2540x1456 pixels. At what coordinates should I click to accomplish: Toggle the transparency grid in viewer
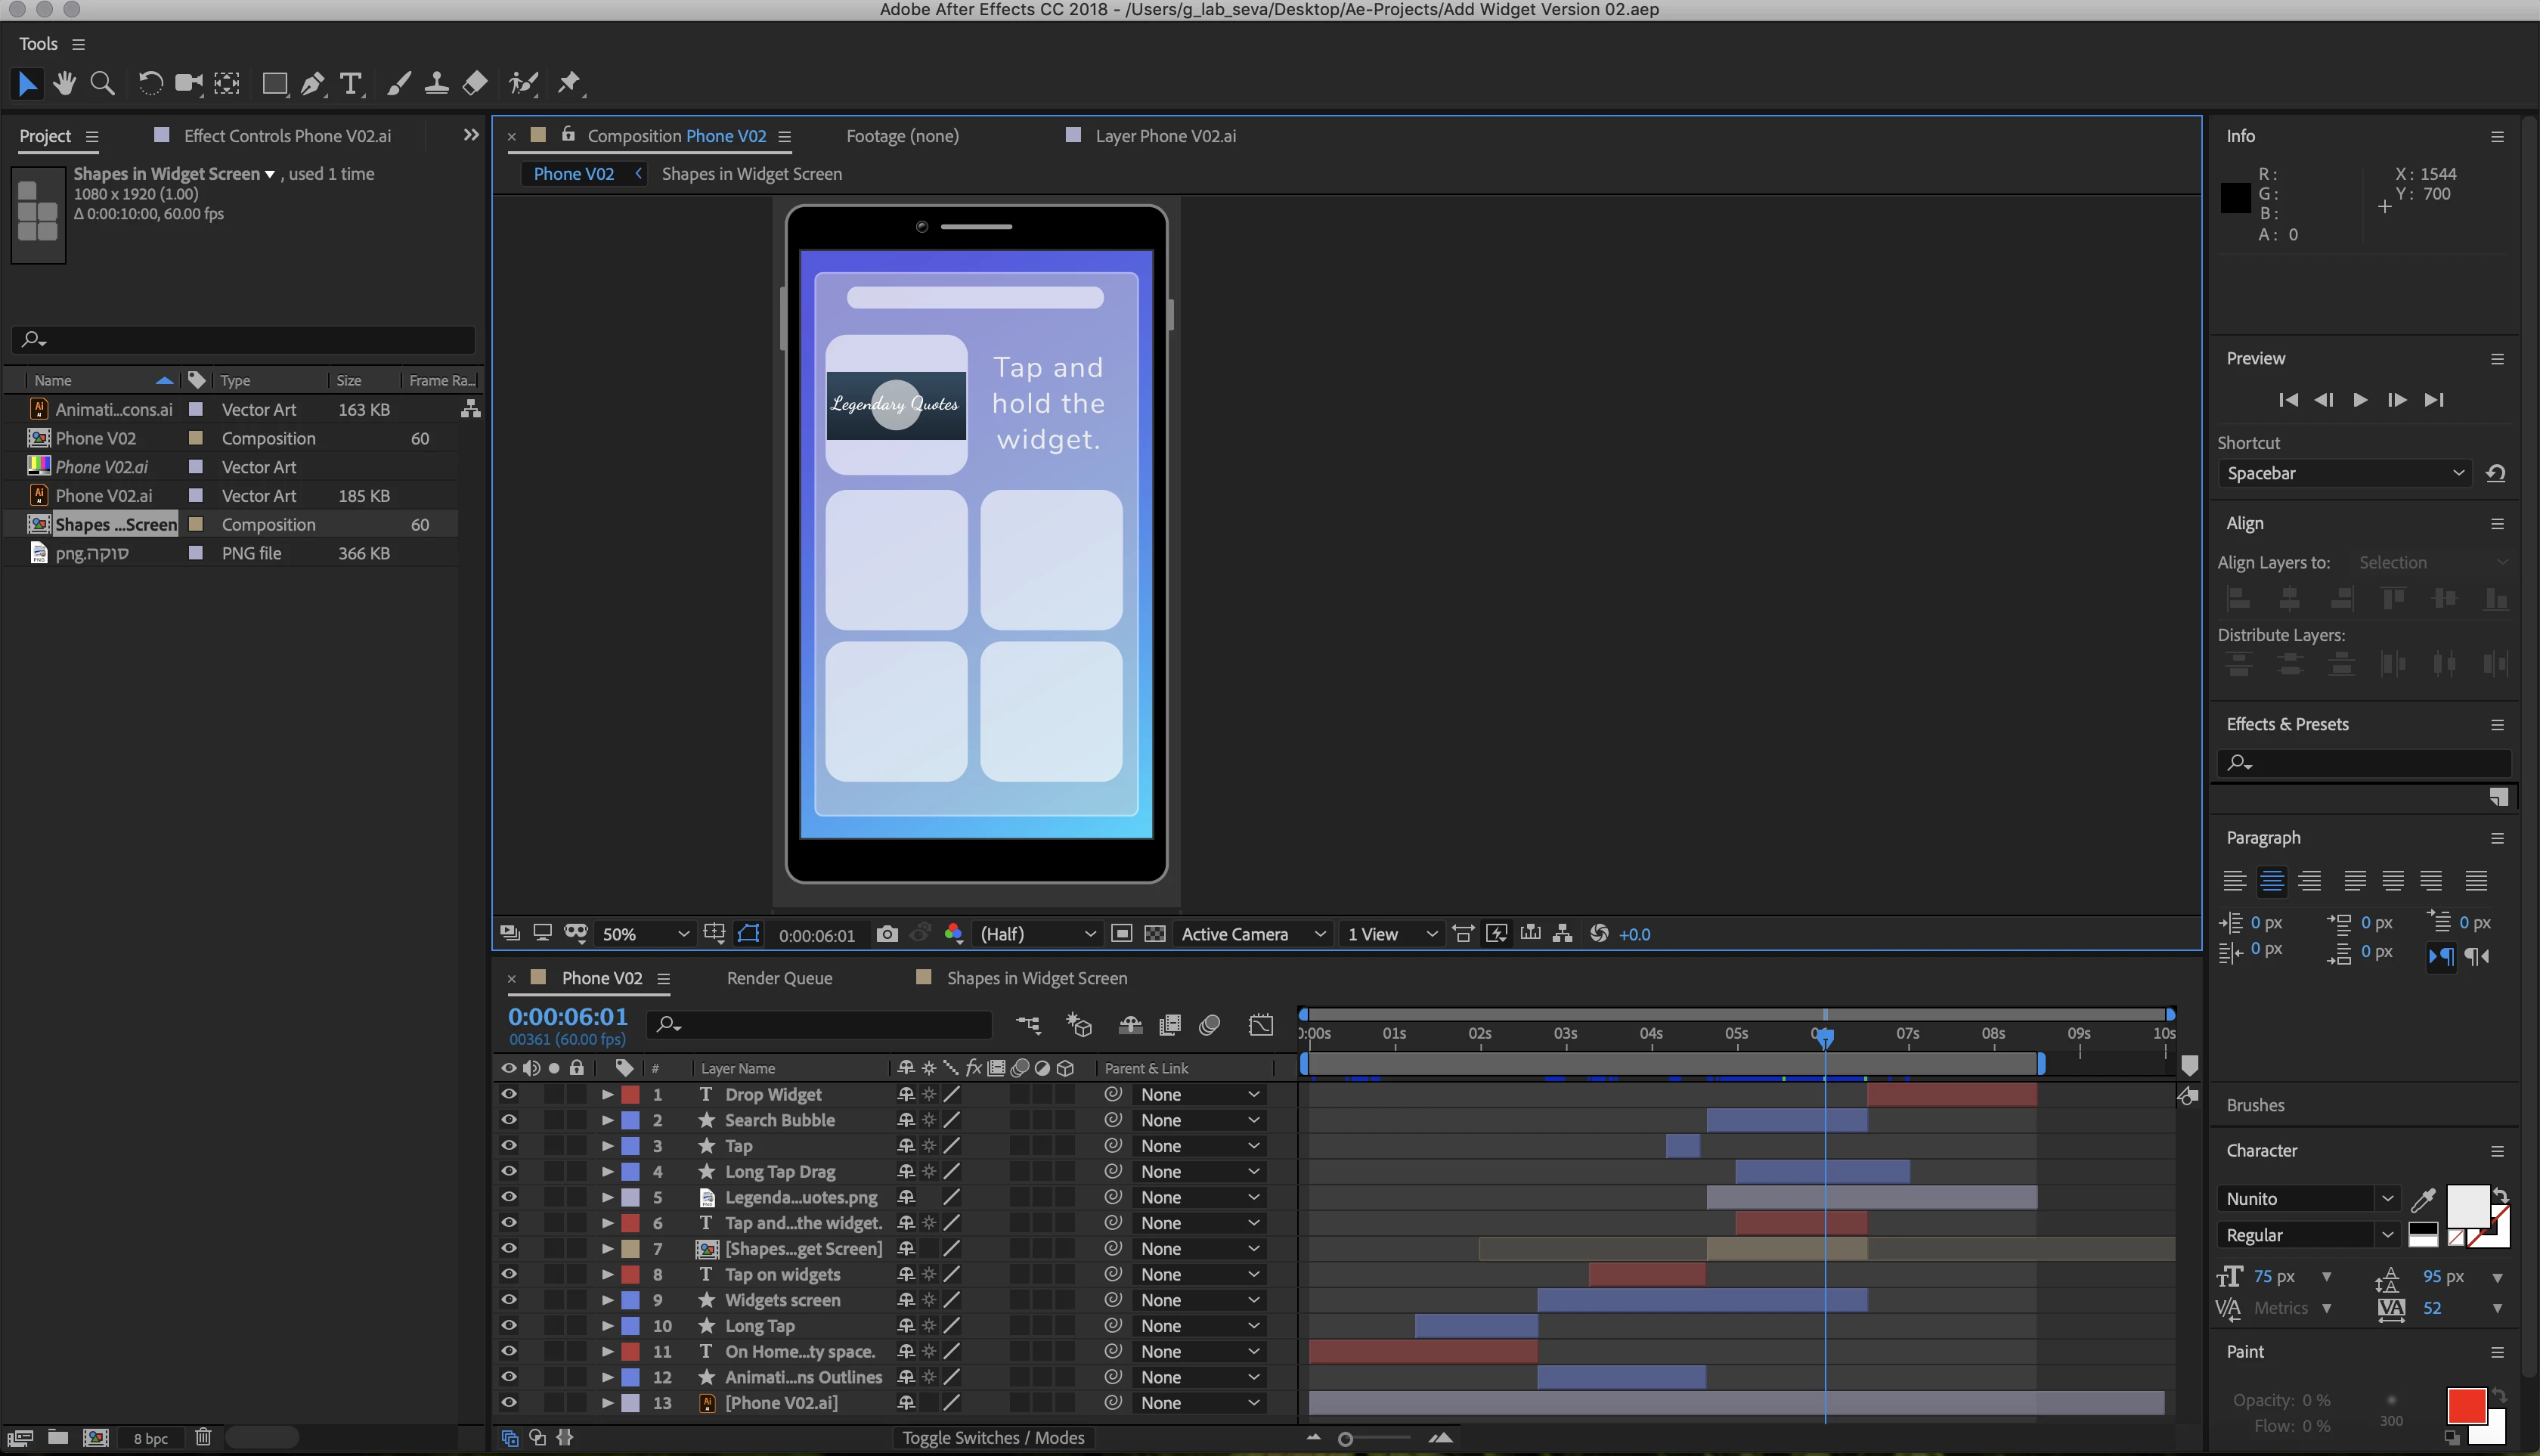click(x=1155, y=934)
